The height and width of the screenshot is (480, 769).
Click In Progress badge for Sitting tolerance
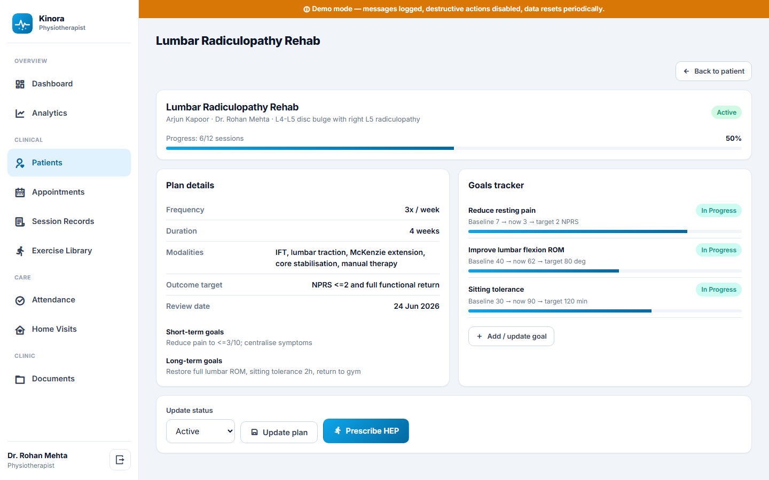[x=718, y=290]
